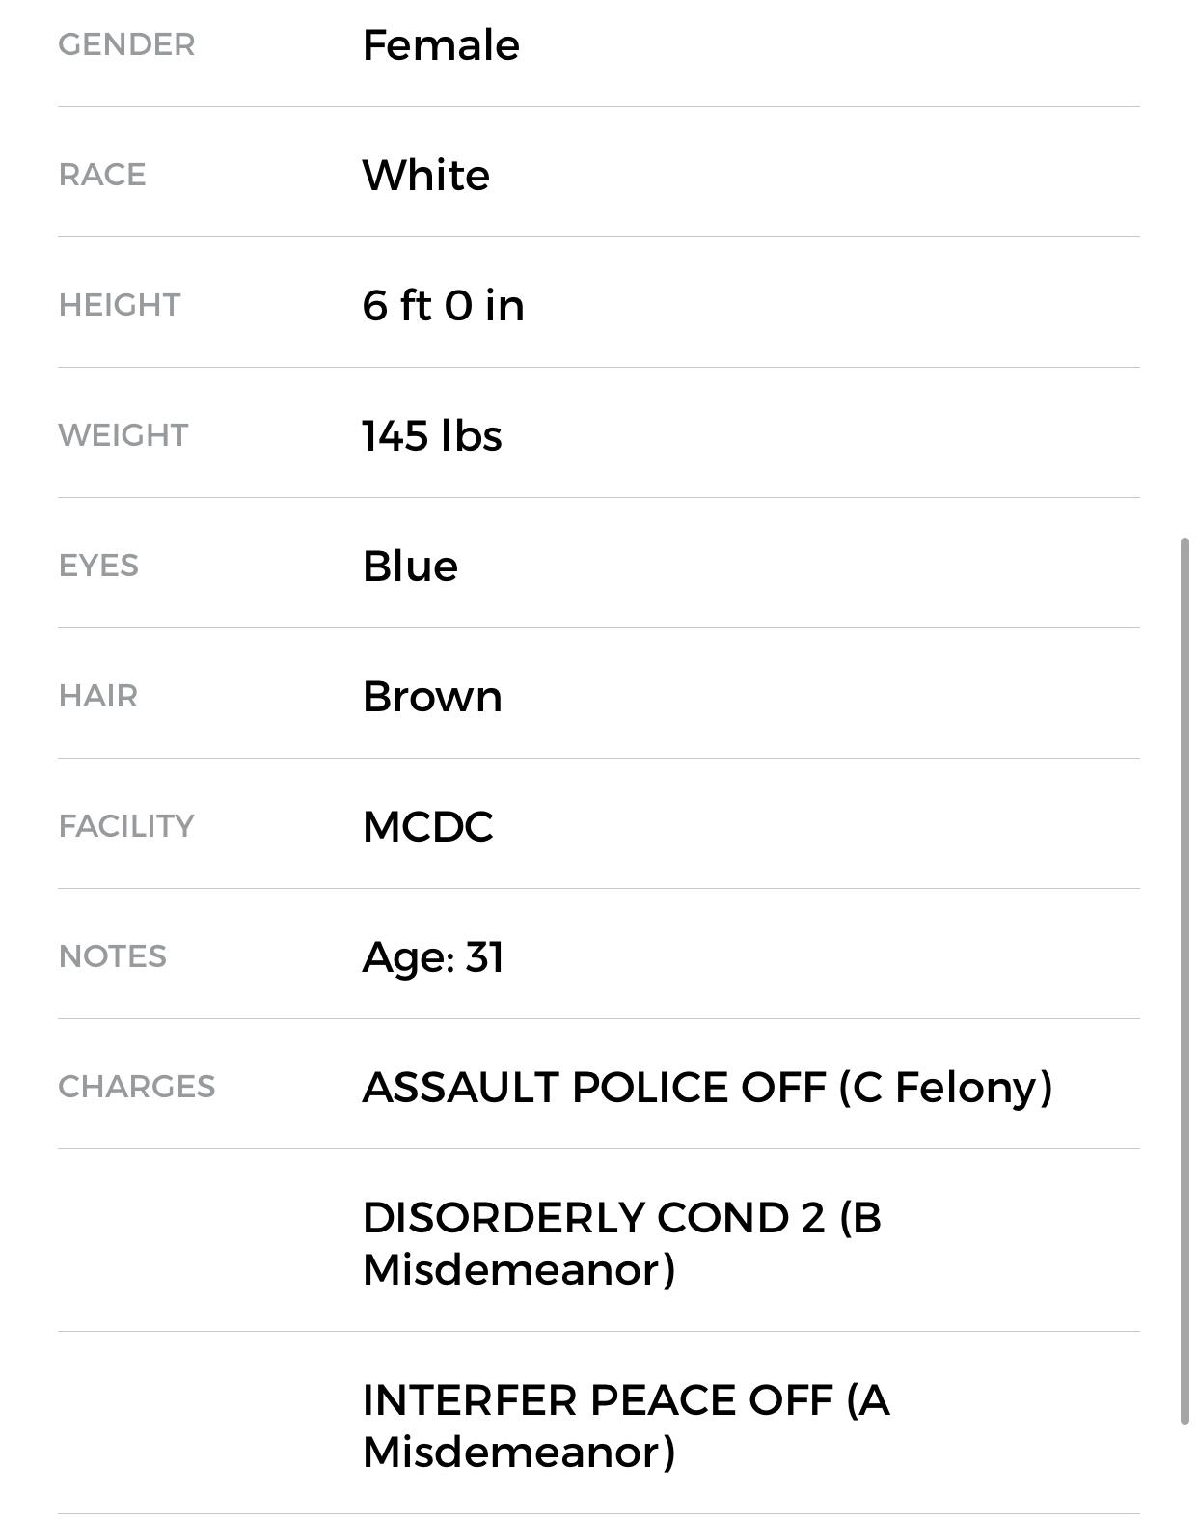
Task: Select the EYES field label
Action: pyautogui.click(x=98, y=566)
